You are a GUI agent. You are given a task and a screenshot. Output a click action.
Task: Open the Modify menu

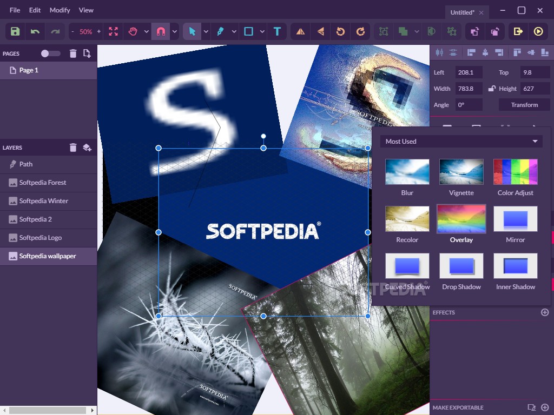coord(60,10)
